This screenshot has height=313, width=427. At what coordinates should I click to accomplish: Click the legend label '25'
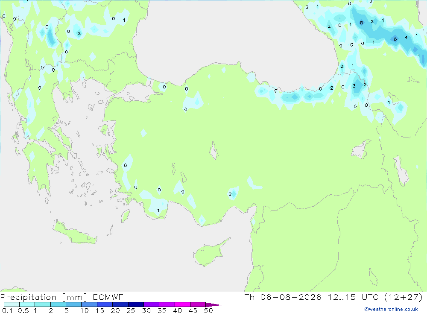point(131,310)
